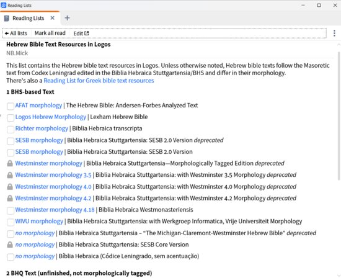The height and width of the screenshot is (278, 341).
Task: Click the scroll up arrow of the list
Action: 339,45
